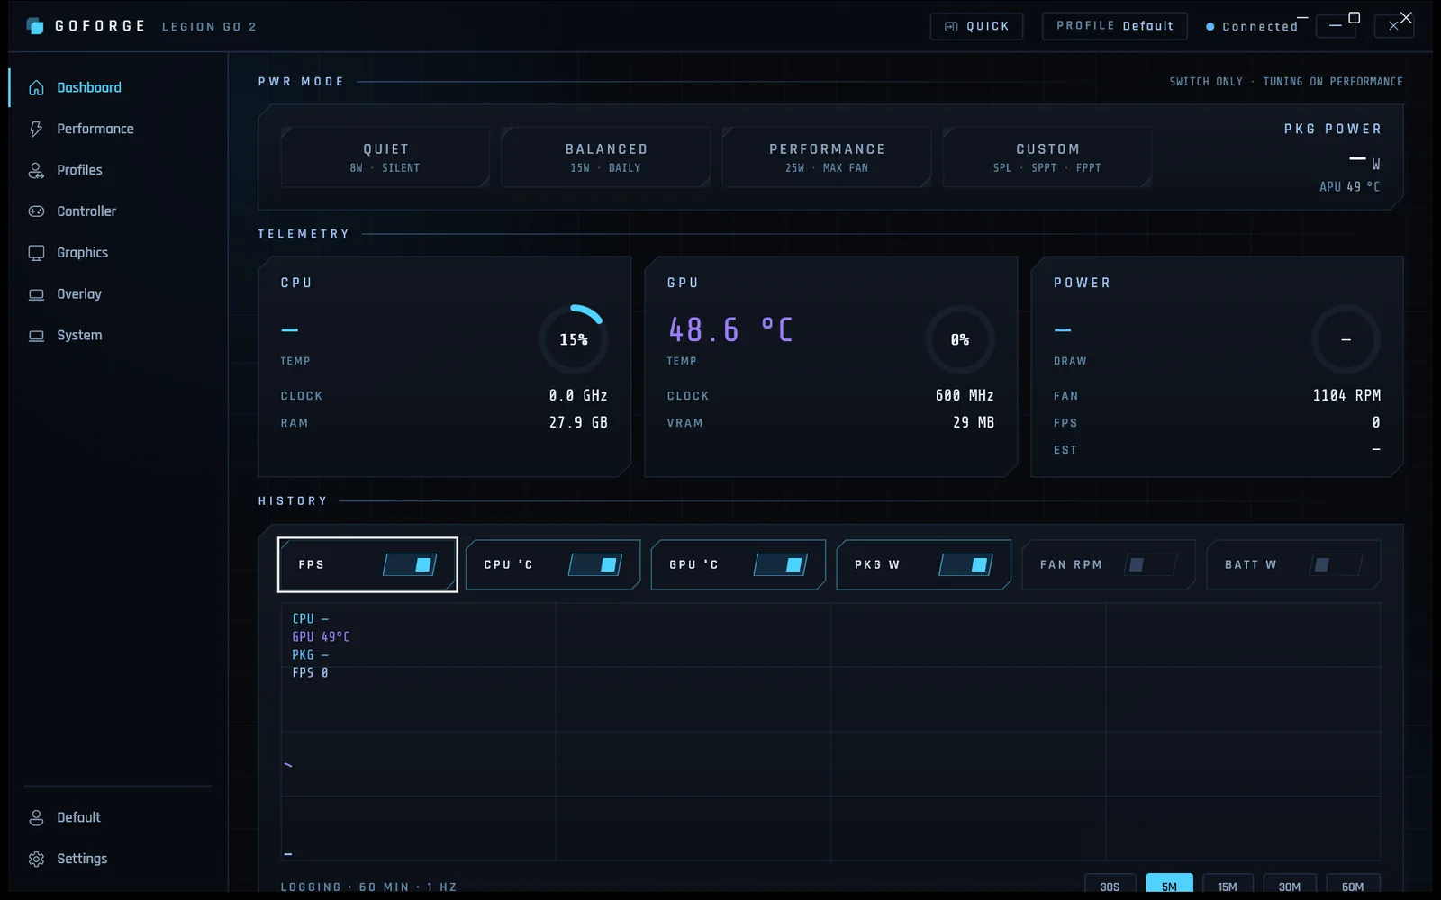Click the APU 49 °C reading
The height and width of the screenshot is (900, 1441).
point(1349,186)
